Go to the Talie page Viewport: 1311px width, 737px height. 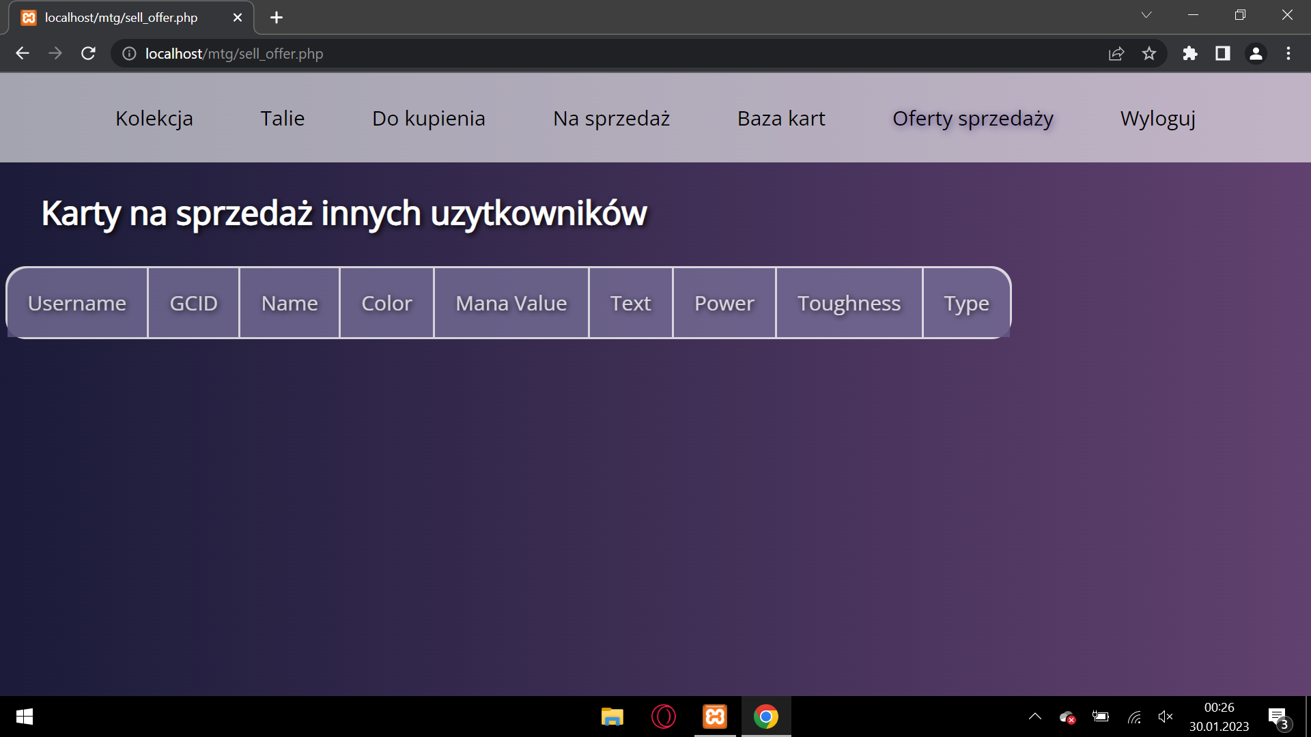pos(282,118)
